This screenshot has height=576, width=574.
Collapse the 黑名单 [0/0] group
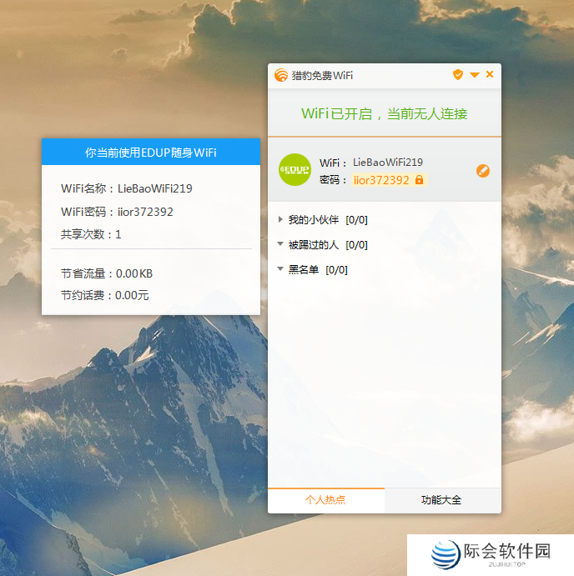(280, 269)
